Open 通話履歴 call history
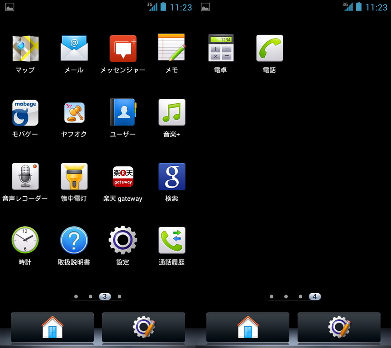This screenshot has width=391, height=348. click(172, 240)
